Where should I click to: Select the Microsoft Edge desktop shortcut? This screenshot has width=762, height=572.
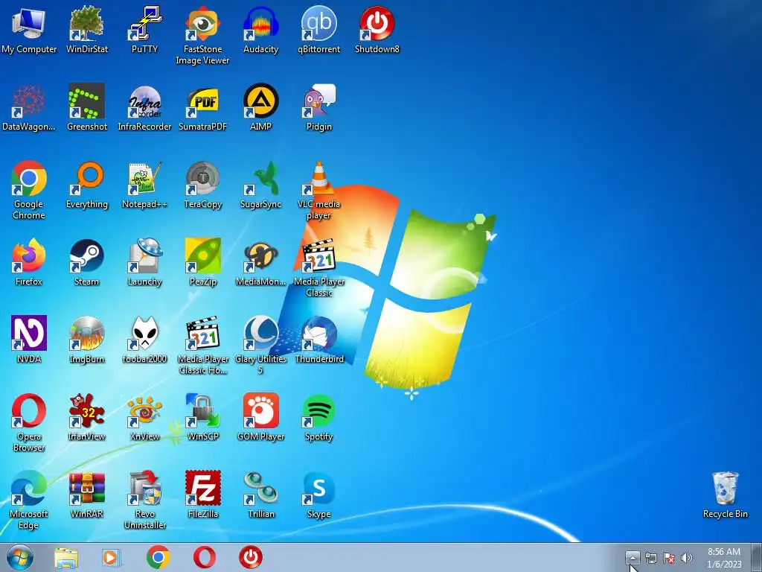click(x=29, y=500)
